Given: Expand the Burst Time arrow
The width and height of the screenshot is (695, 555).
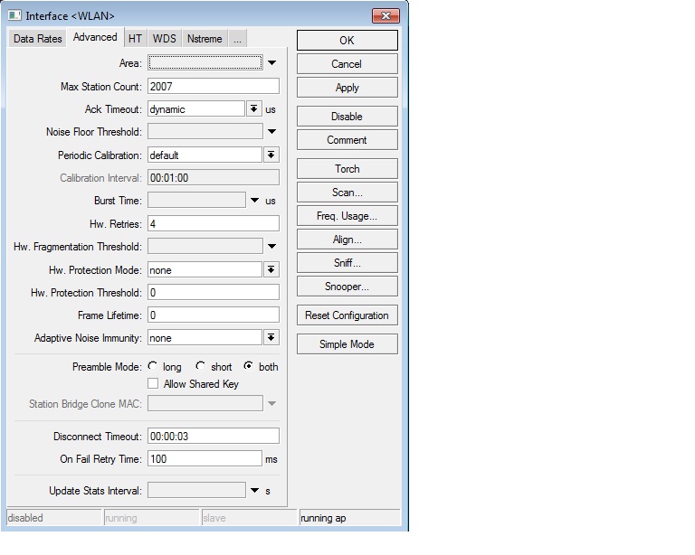Looking at the screenshot, I should click(254, 201).
